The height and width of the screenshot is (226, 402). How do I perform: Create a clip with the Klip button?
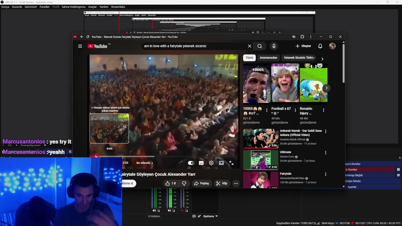pos(222,183)
